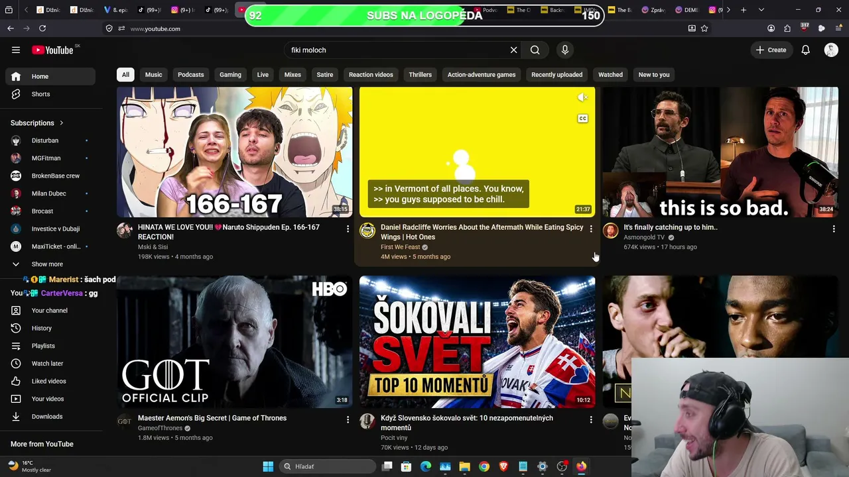
Task: Open 'Your videos' in the sidebar
Action: coord(50,399)
